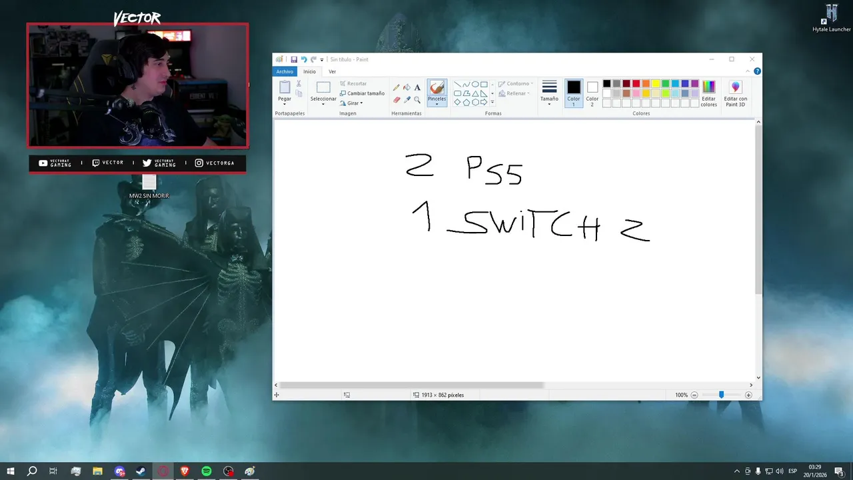853x480 pixels.
Task: Open the Girar rotate dropdown
Action: tap(352, 103)
